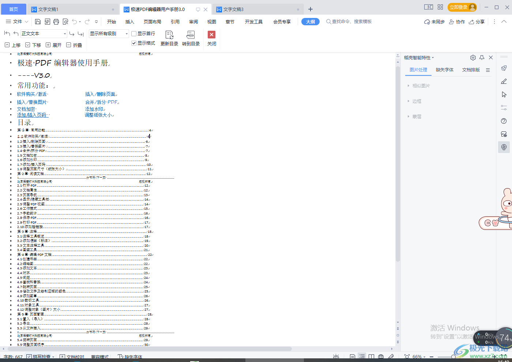Click 更新目录 (update table of contents)
Screen dimensions: 512x362
pyautogui.click(x=169, y=38)
